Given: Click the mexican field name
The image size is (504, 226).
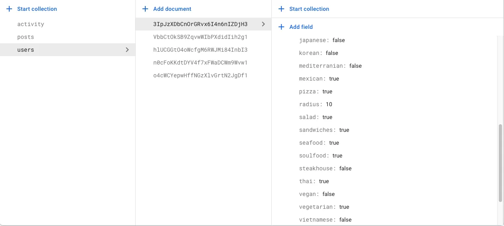Looking at the screenshot, I should (x=312, y=79).
